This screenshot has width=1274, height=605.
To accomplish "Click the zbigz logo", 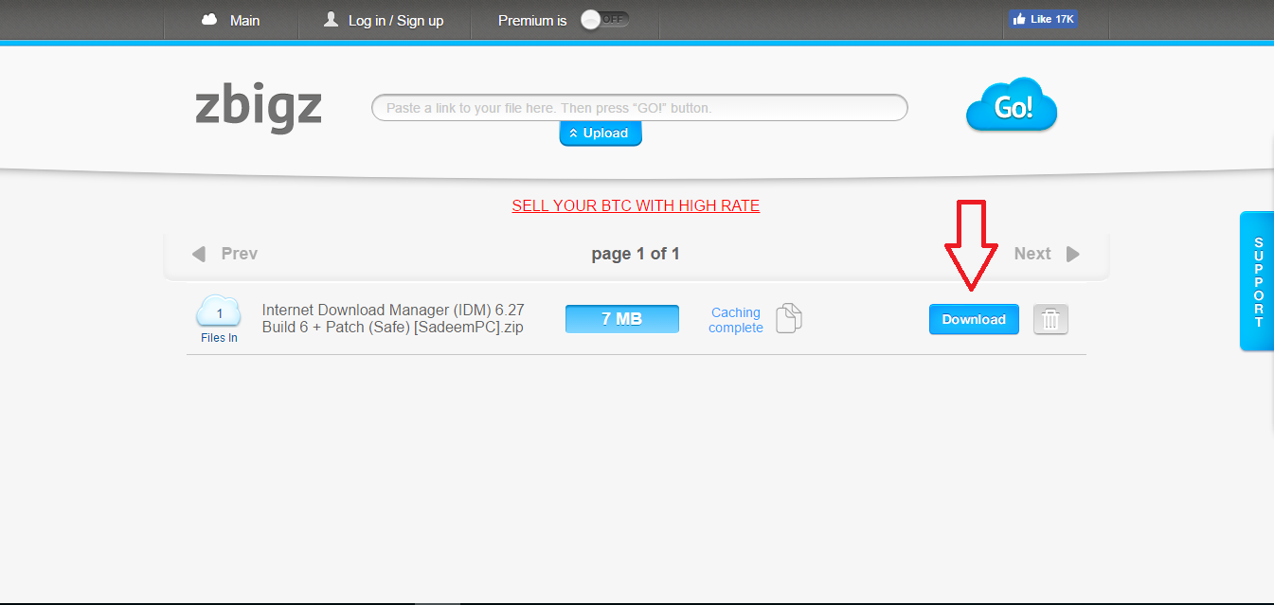I will click(x=259, y=107).
